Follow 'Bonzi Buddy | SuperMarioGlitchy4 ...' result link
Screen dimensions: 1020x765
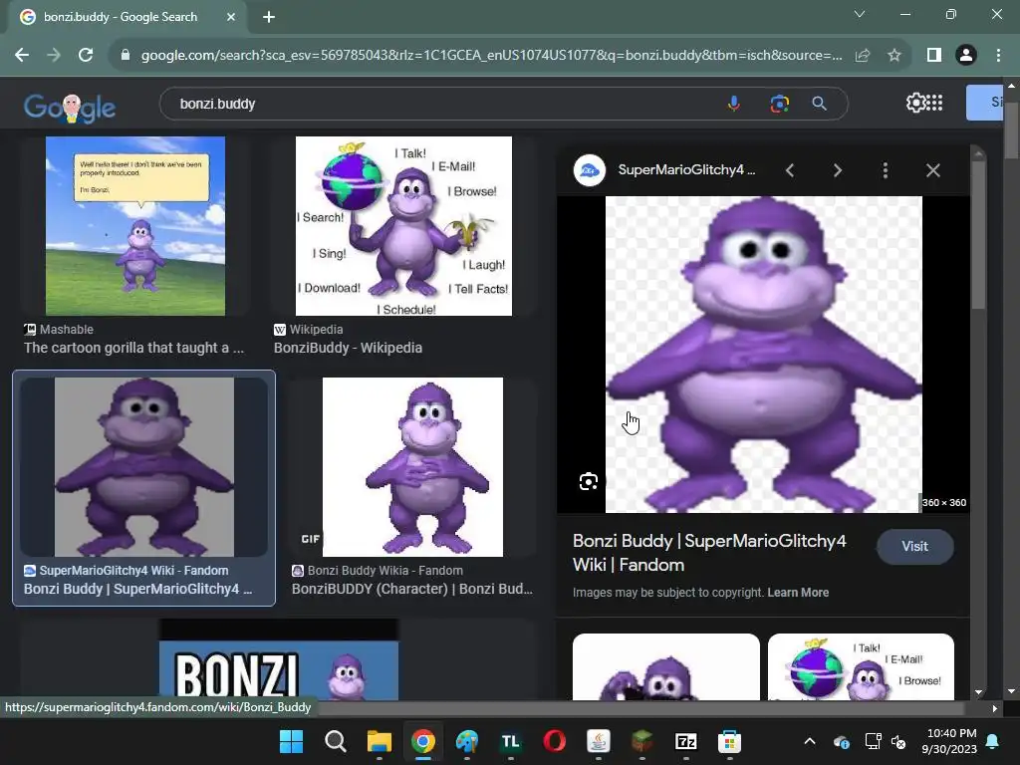click(137, 589)
